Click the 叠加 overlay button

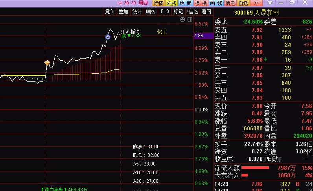point(123,11)
